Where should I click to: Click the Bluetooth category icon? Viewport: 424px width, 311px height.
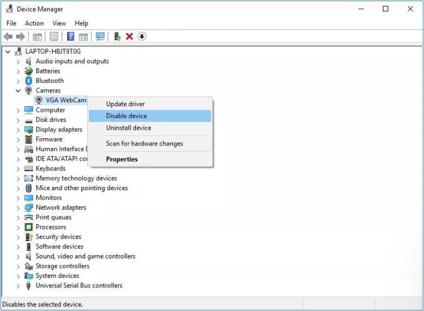(29, 81)
